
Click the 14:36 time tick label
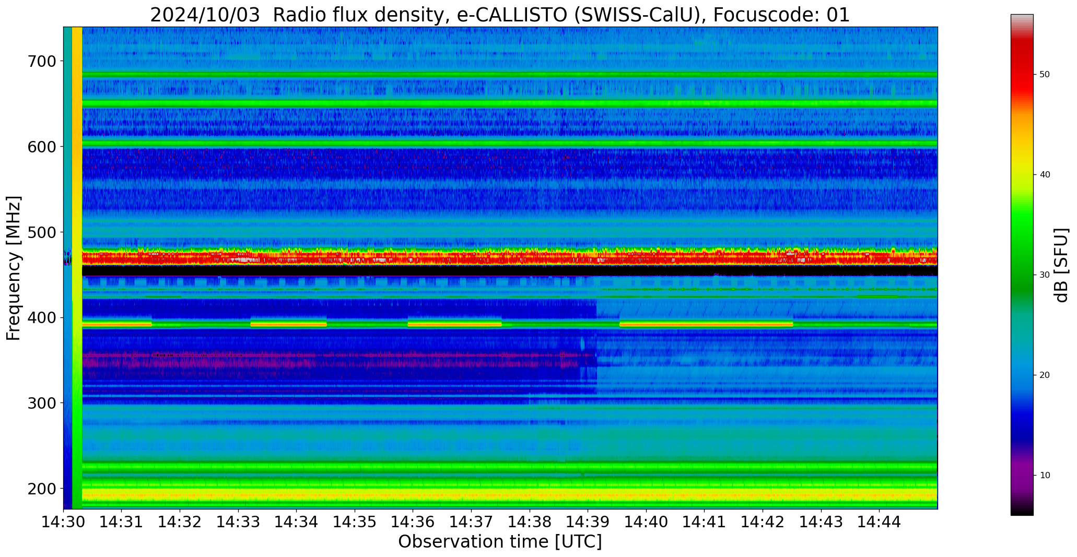(413, 522)
